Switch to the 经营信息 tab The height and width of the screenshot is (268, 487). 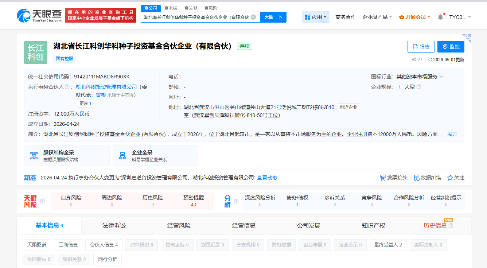244,226
